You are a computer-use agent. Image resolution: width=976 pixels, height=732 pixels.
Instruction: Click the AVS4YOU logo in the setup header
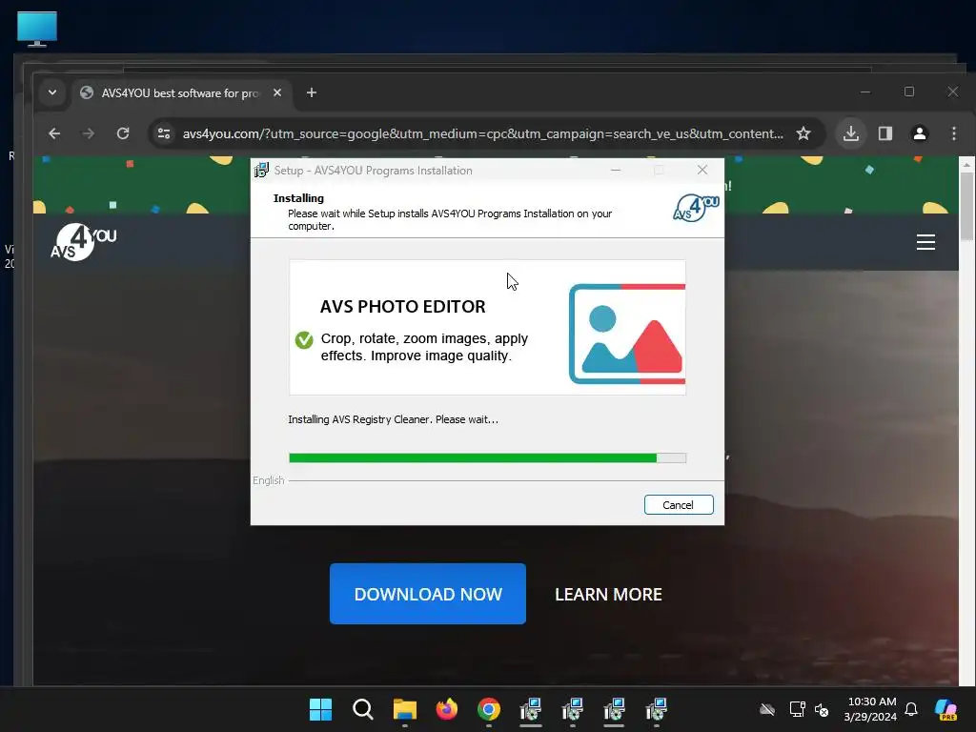coord(696,208)
